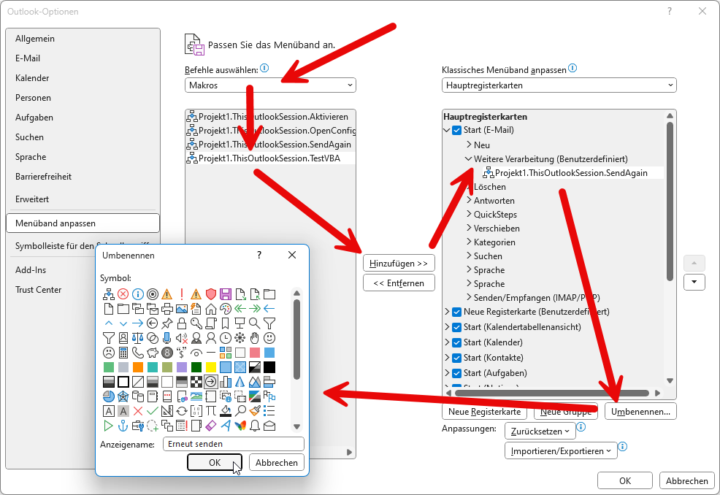Select the blue anchor symbol
Viewport: 720px width, 495px height.
click(x=123, y=426)
